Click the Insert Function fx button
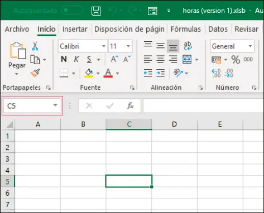Screen dimensions: 264x213 pyautogui.click(x=130, y=106)
